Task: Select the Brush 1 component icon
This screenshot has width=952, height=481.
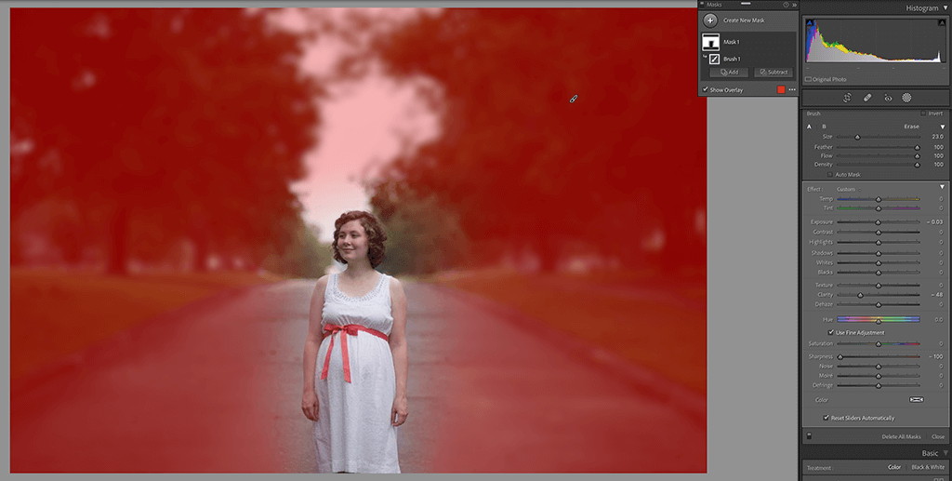Action: [715, 59]
